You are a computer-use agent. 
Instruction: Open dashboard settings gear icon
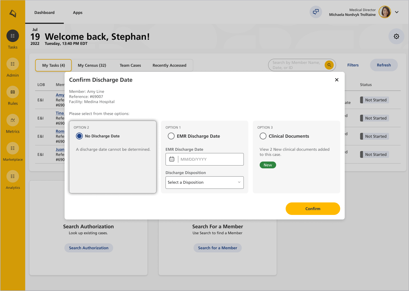coord(396,36)
